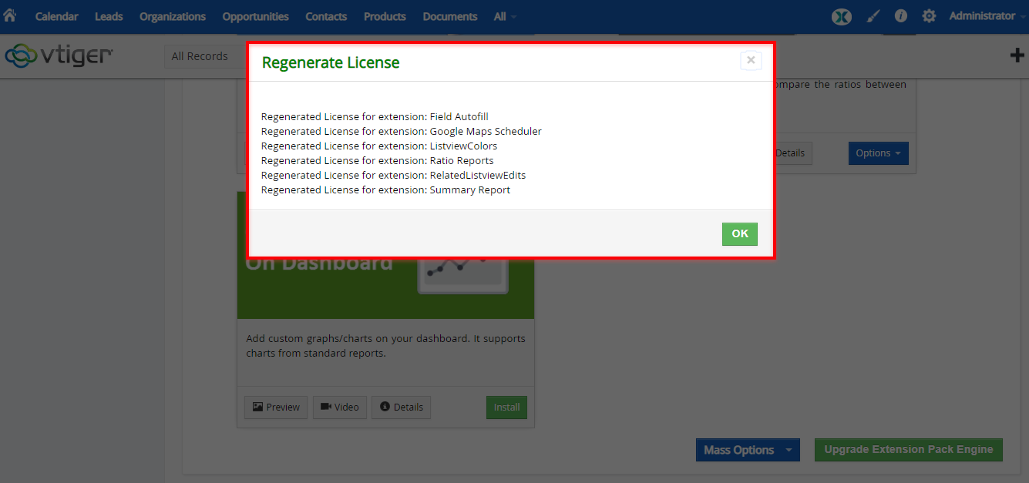Expand the Mass Options caret
1029x483 pixels.
click(789, 450)
